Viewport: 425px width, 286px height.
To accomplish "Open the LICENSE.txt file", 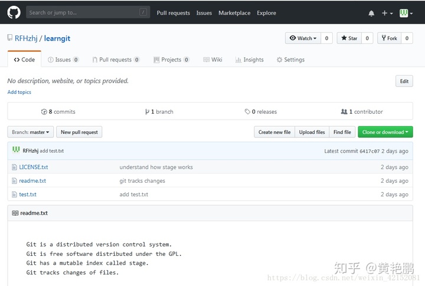I will (x=33, y=167).
